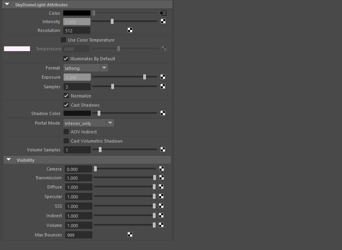Collapse the SkyDomeLight Attributes section
The height and width of the screenshot is (250, 342).
point(7,4)
